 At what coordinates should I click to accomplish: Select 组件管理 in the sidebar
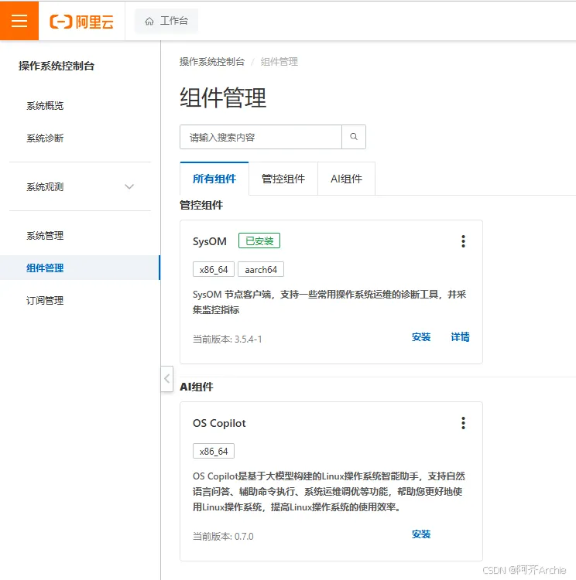coord(80,268)
